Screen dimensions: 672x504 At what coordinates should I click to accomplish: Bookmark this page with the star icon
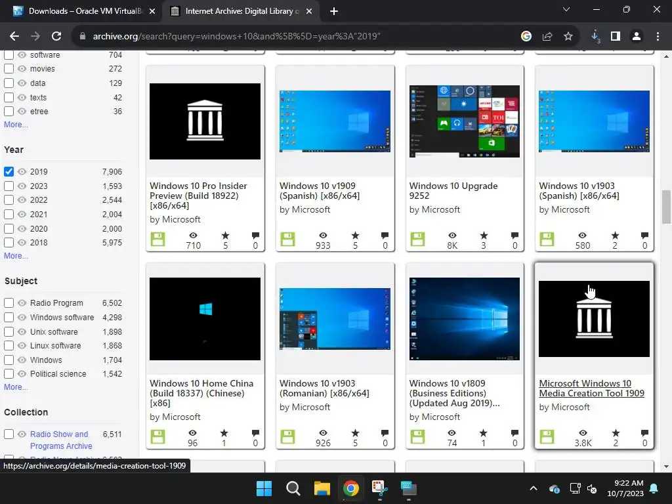pos(568,37)
